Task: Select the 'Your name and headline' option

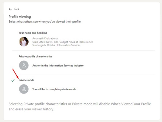Action: point(33,33)
